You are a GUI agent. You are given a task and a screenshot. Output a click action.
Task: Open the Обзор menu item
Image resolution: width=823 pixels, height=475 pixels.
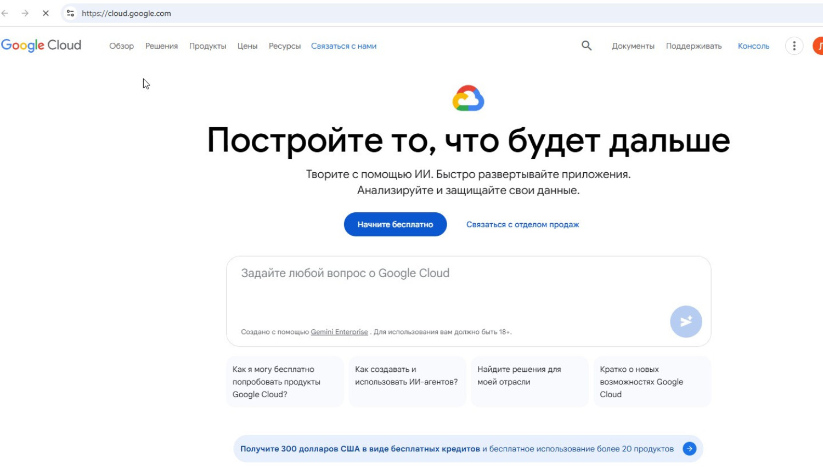coord(121,46)
